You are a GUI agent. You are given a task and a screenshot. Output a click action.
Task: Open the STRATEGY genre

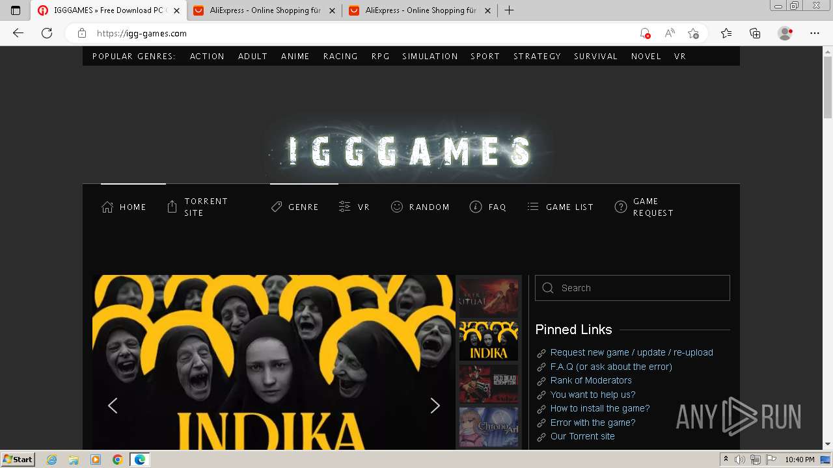click(537, 57)
